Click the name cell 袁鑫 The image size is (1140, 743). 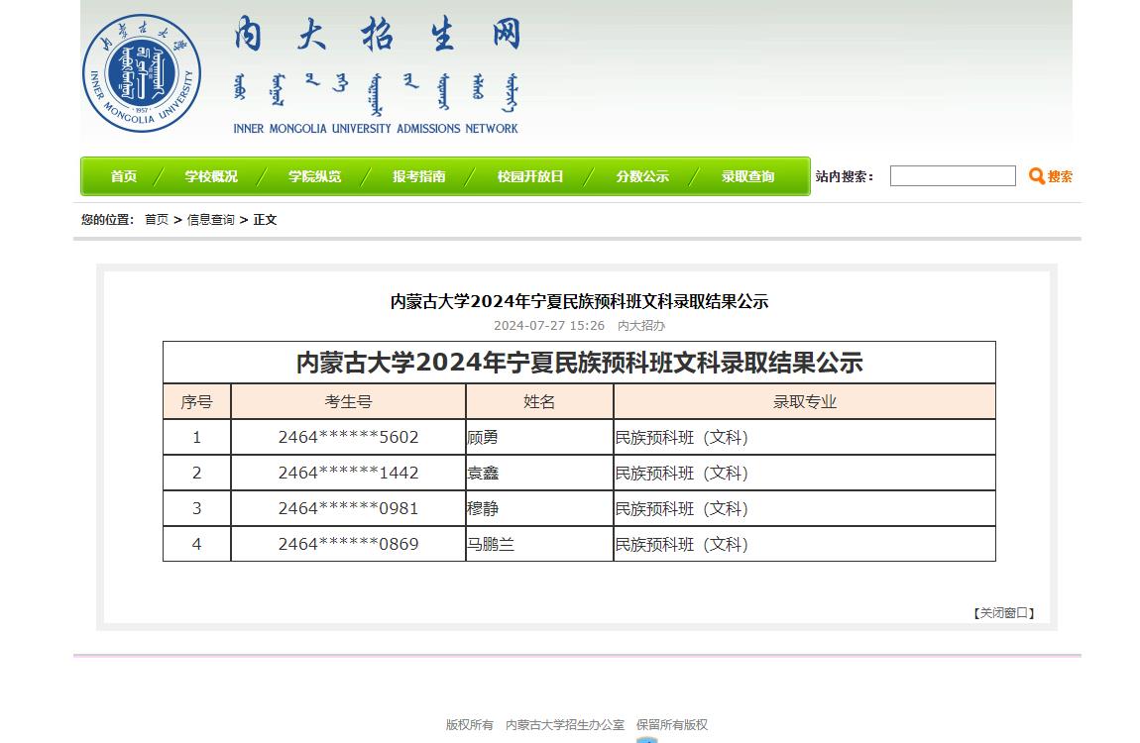coord(539,473)
